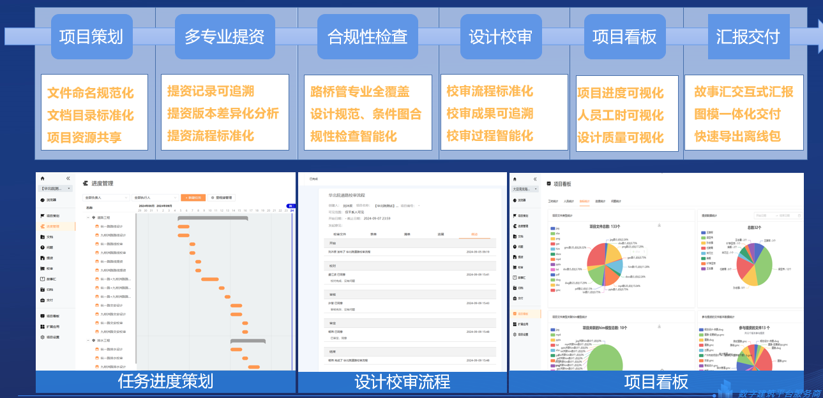Viewport: 823px width, 398px height.
Task: Open 项目设置 gear icon in left panel sidebar
Action: (x=42, y=337)
